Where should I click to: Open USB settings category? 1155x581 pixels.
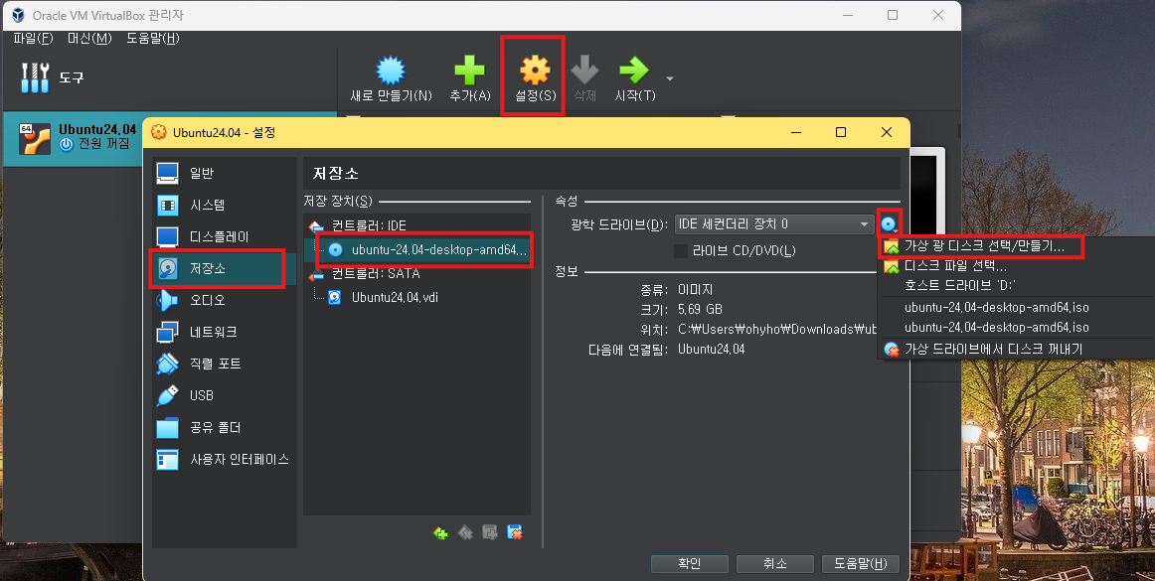coord(224,395)
